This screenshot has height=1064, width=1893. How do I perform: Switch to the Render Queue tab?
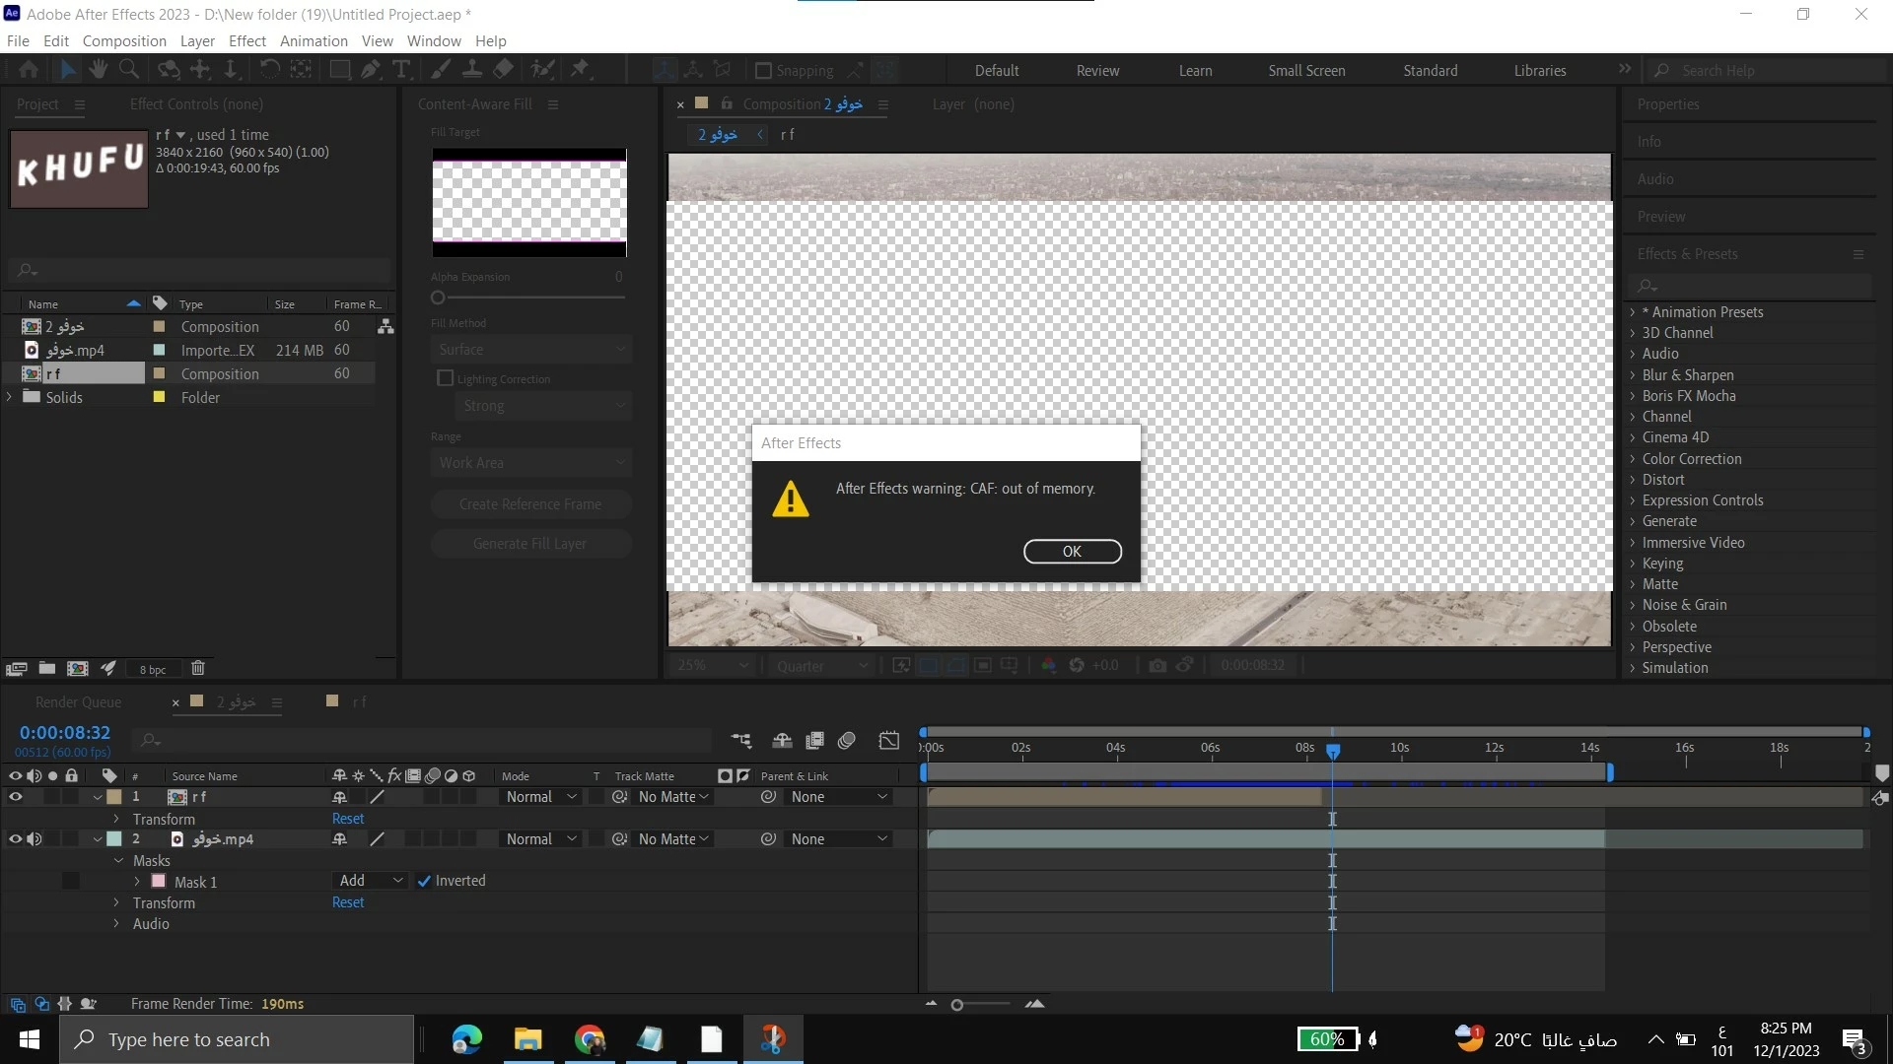pos(78,702)
